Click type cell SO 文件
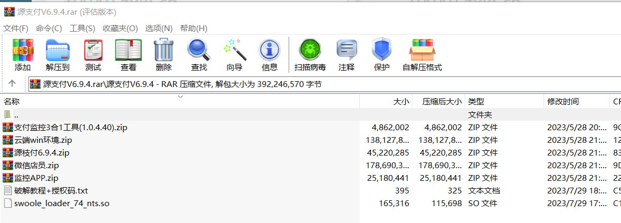 tap(482, 203)
